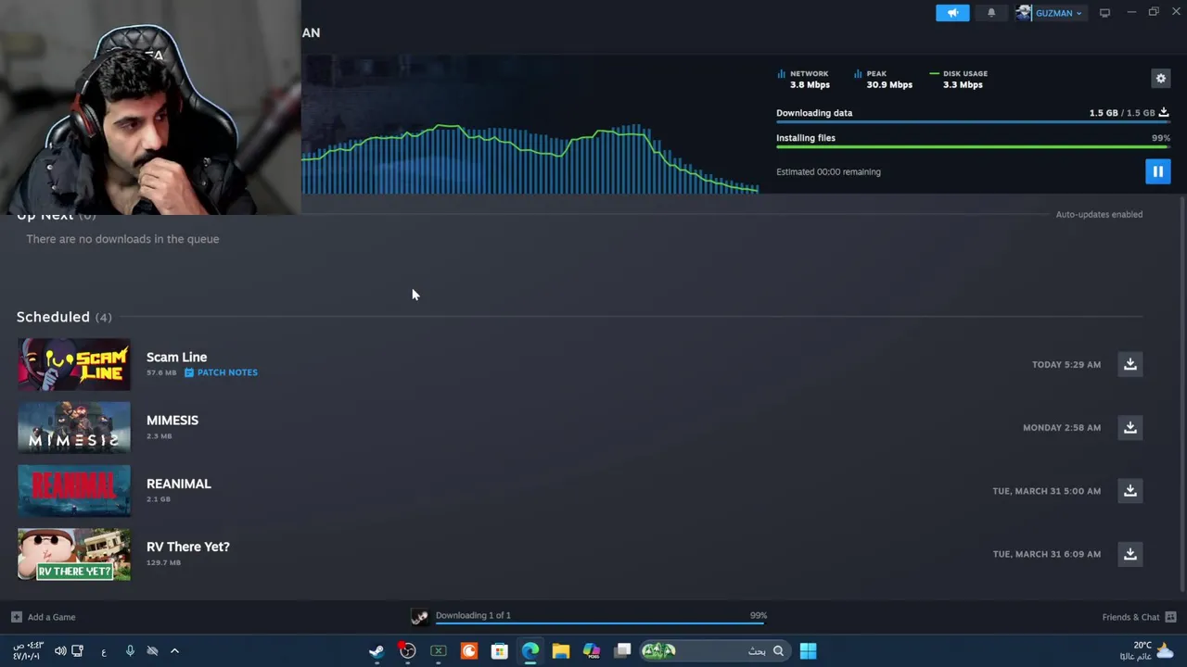Open the taskbar volume speaker icon
This screenshot has width=1187, height=667.
tap(60, 651)
